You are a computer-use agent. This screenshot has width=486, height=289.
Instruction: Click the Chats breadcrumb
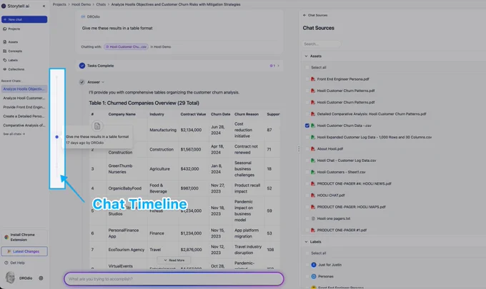tap(101, 4)
